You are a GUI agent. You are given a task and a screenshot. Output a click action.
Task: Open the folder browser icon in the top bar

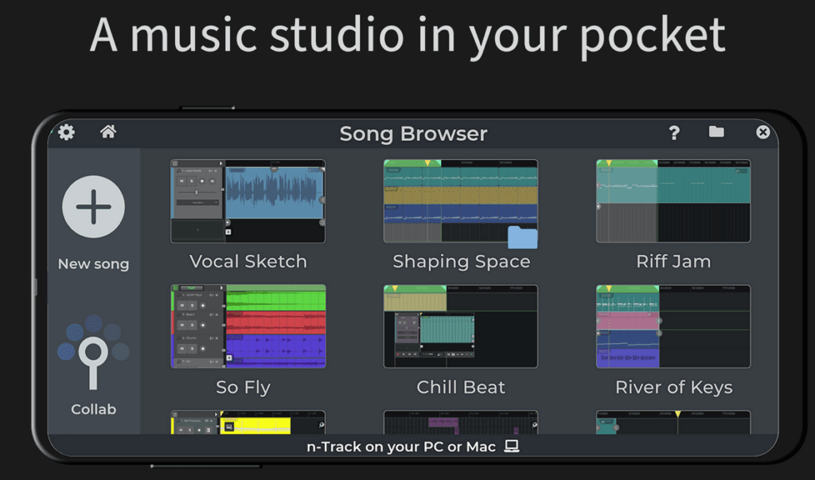[x=716, y=132]
